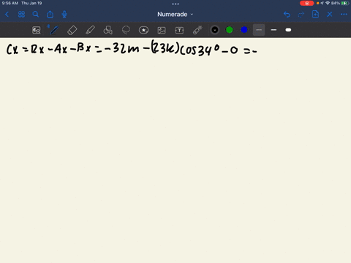Select the Lasso tool
351x263 pixels.
126,30
